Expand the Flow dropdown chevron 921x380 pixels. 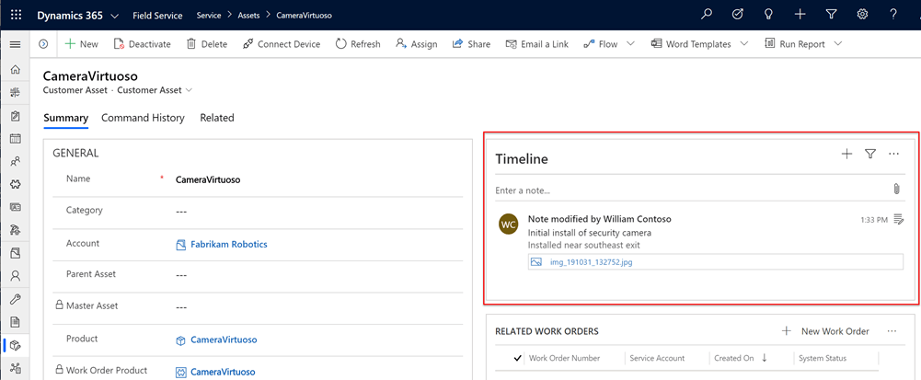click(631, 44)
